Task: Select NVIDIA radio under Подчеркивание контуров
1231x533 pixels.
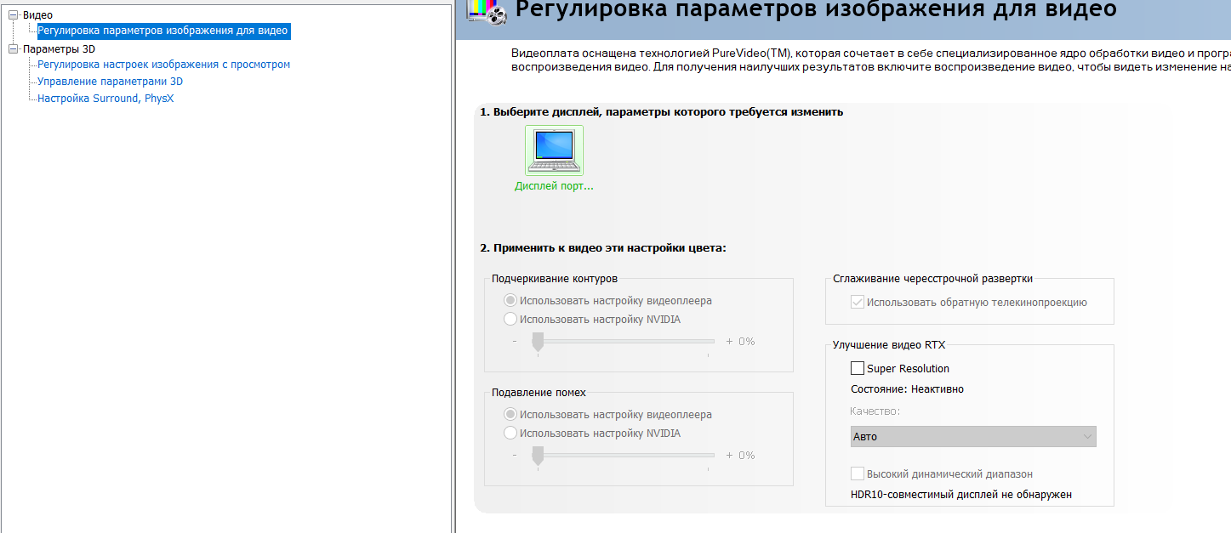Action: coord(510,319)
